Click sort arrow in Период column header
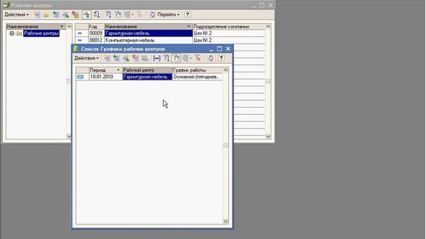This screenshot has width=426, height=239. click(118, 70)
